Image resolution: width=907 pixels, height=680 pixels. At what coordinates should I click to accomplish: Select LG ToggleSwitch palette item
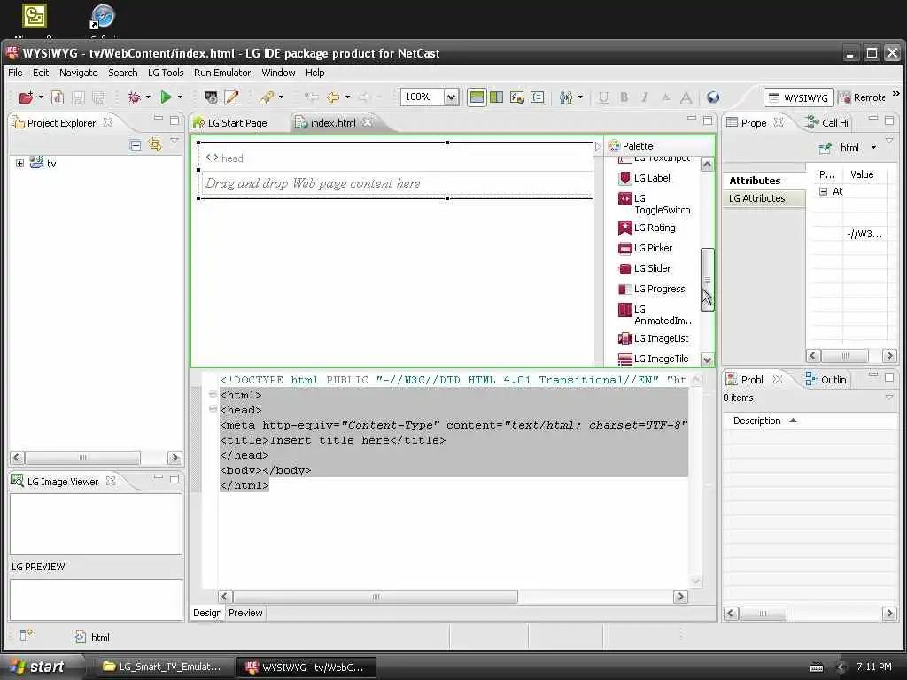pos(655,205)
